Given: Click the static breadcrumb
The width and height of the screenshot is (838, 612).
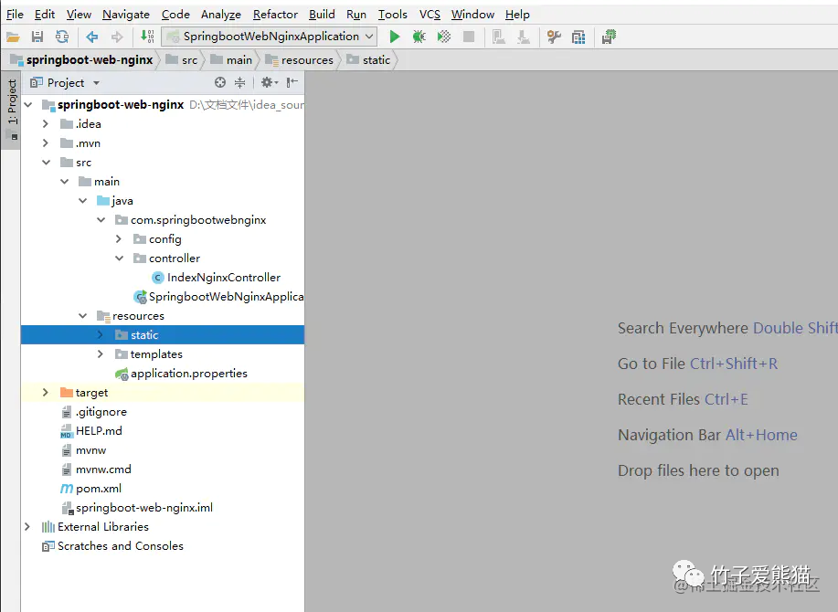Looking at the screenshot, I should tap(369, 59).
